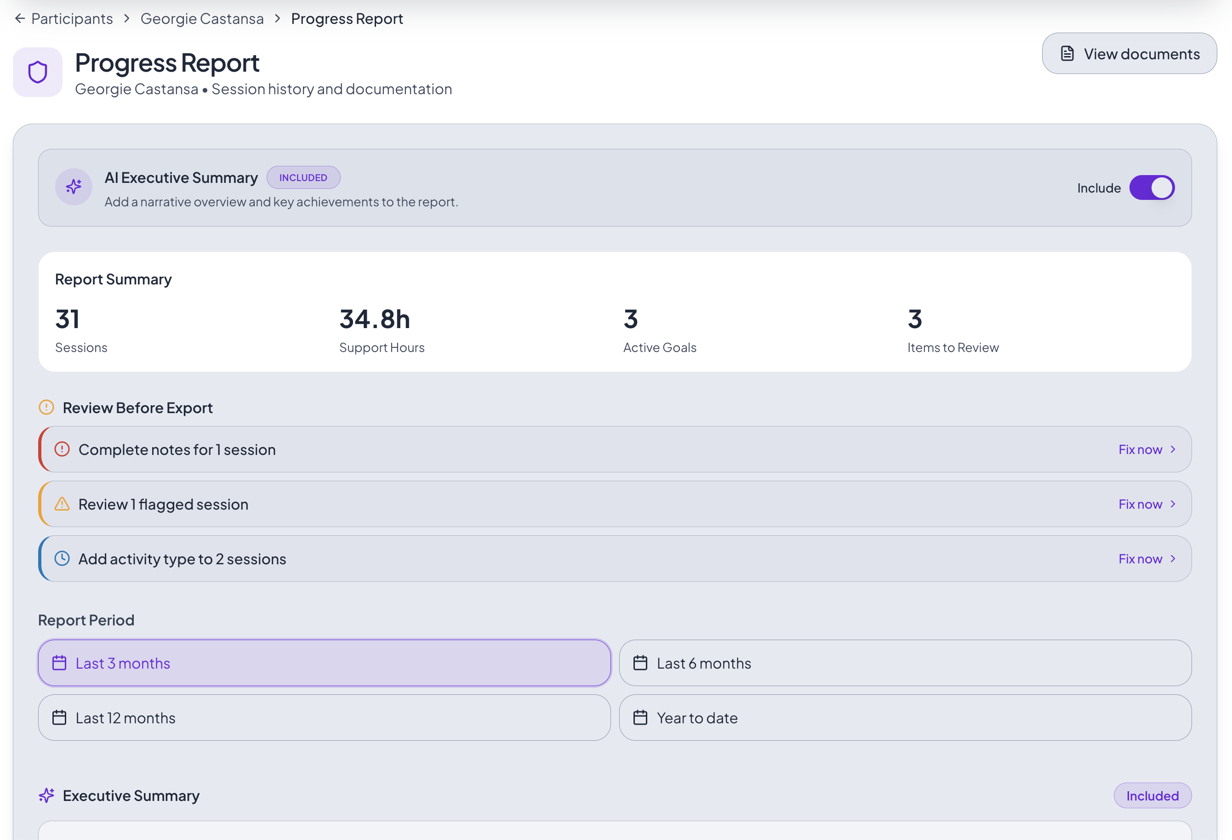Select the Last 3 months highlighted period
The image size is (1232, 840).
(323, 663)
